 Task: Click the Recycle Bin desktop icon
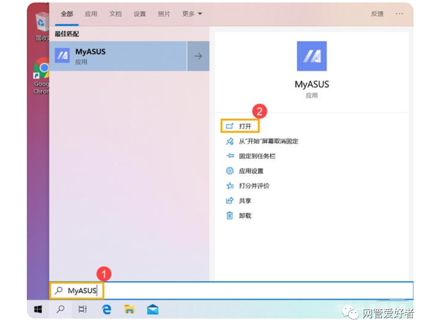42,26
